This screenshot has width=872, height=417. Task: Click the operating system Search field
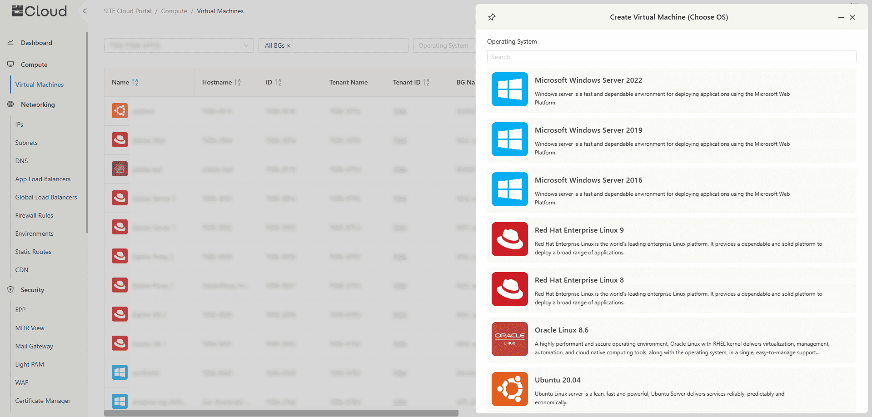671,57
